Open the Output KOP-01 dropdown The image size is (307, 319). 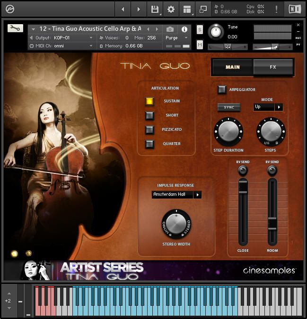coord(91,38)
